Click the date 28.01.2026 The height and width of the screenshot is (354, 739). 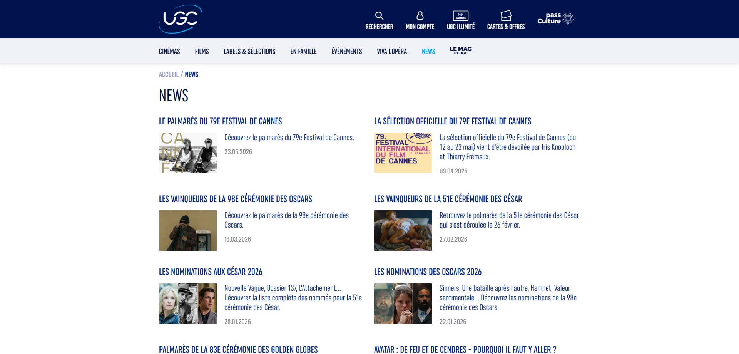[237, 322]
